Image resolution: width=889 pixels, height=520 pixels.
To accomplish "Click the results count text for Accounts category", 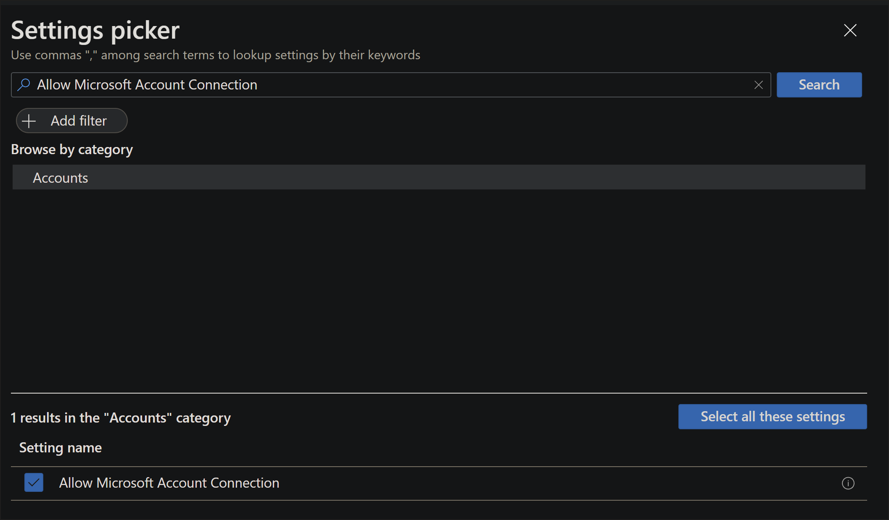I will (x=121, y=417).
